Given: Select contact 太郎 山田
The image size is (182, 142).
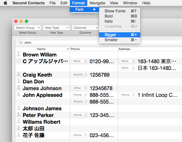Looking at the screenshot, I should (x=33, y=129).
